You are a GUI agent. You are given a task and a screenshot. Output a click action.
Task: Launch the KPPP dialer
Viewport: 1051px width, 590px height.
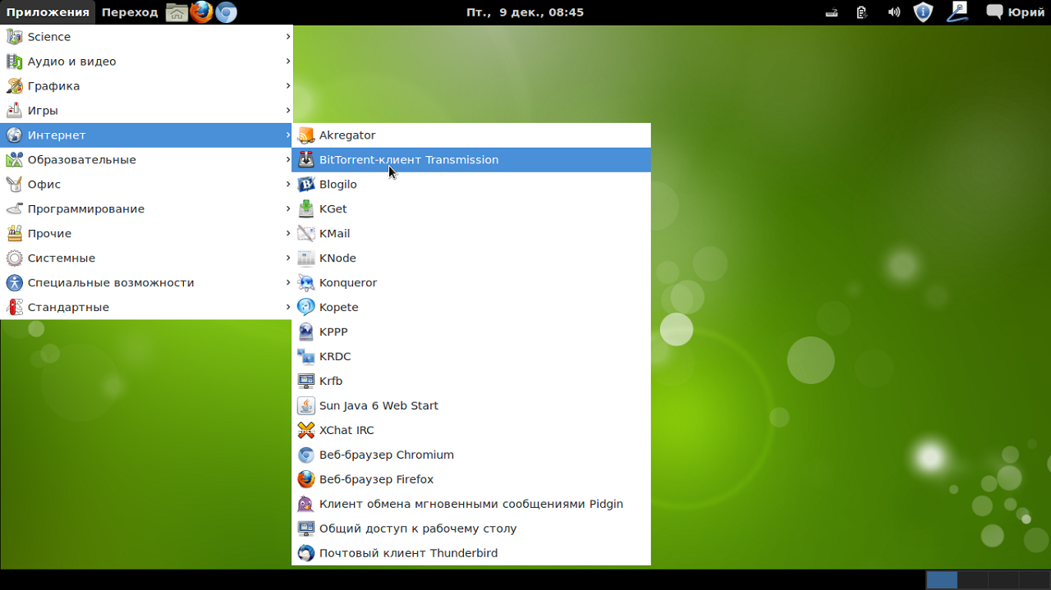click(x=471, y=332)
